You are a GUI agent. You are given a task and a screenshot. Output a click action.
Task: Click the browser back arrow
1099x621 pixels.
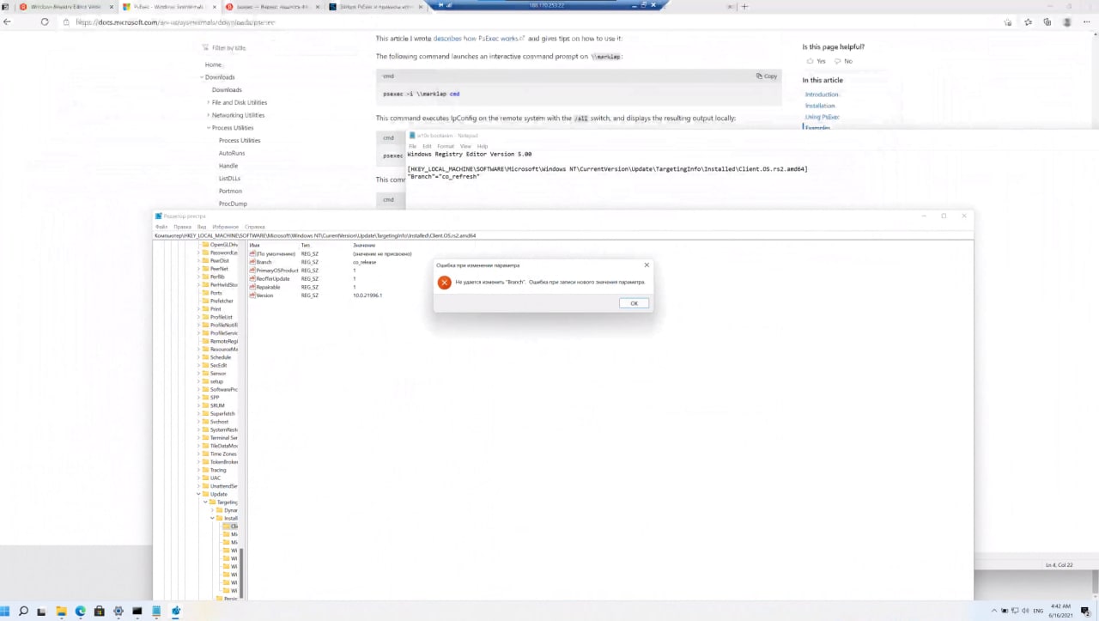pyautogui.click(x=8, y=22)
